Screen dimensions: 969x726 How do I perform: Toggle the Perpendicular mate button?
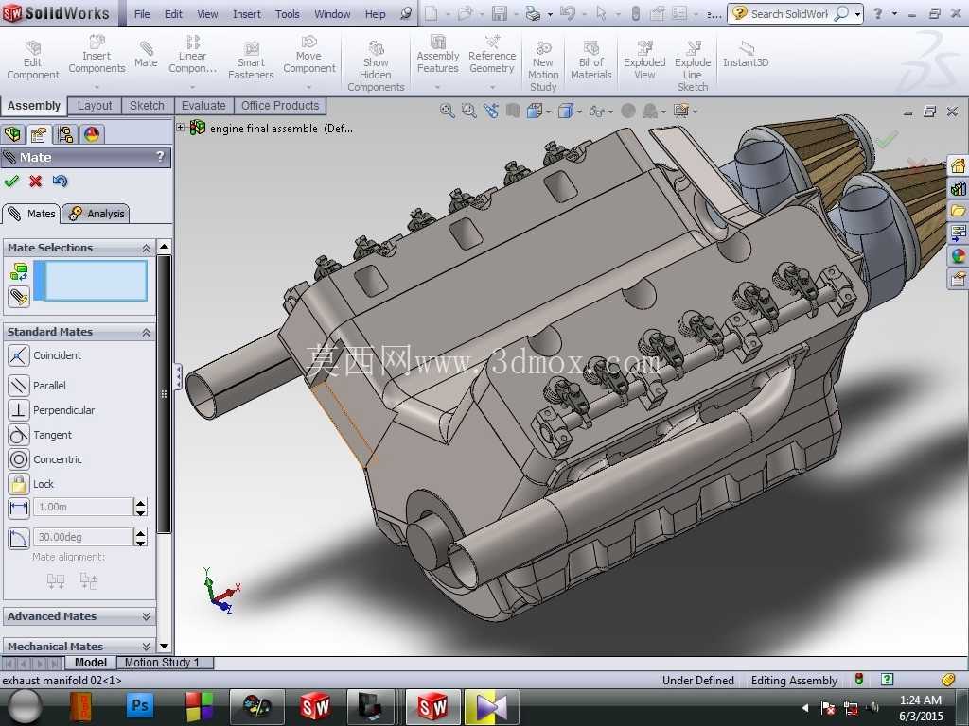point(19,410)
